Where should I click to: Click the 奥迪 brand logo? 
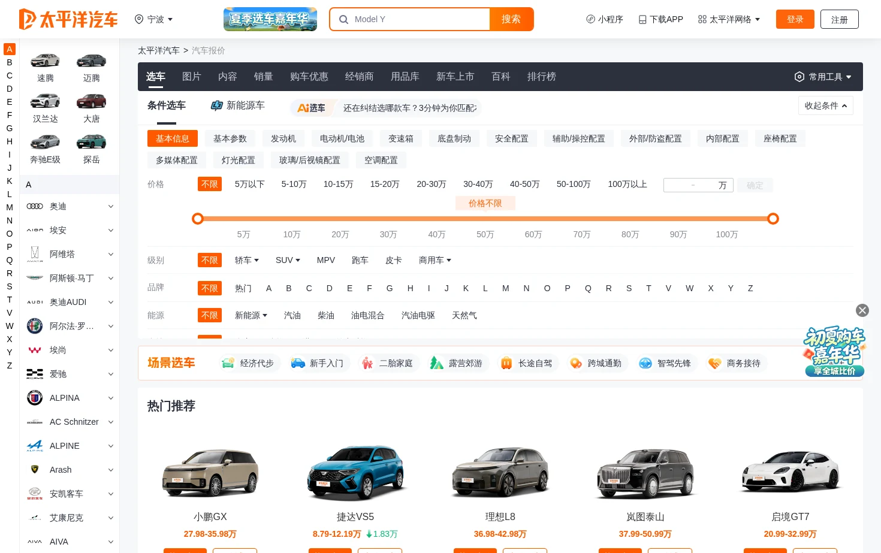[35, 206]
